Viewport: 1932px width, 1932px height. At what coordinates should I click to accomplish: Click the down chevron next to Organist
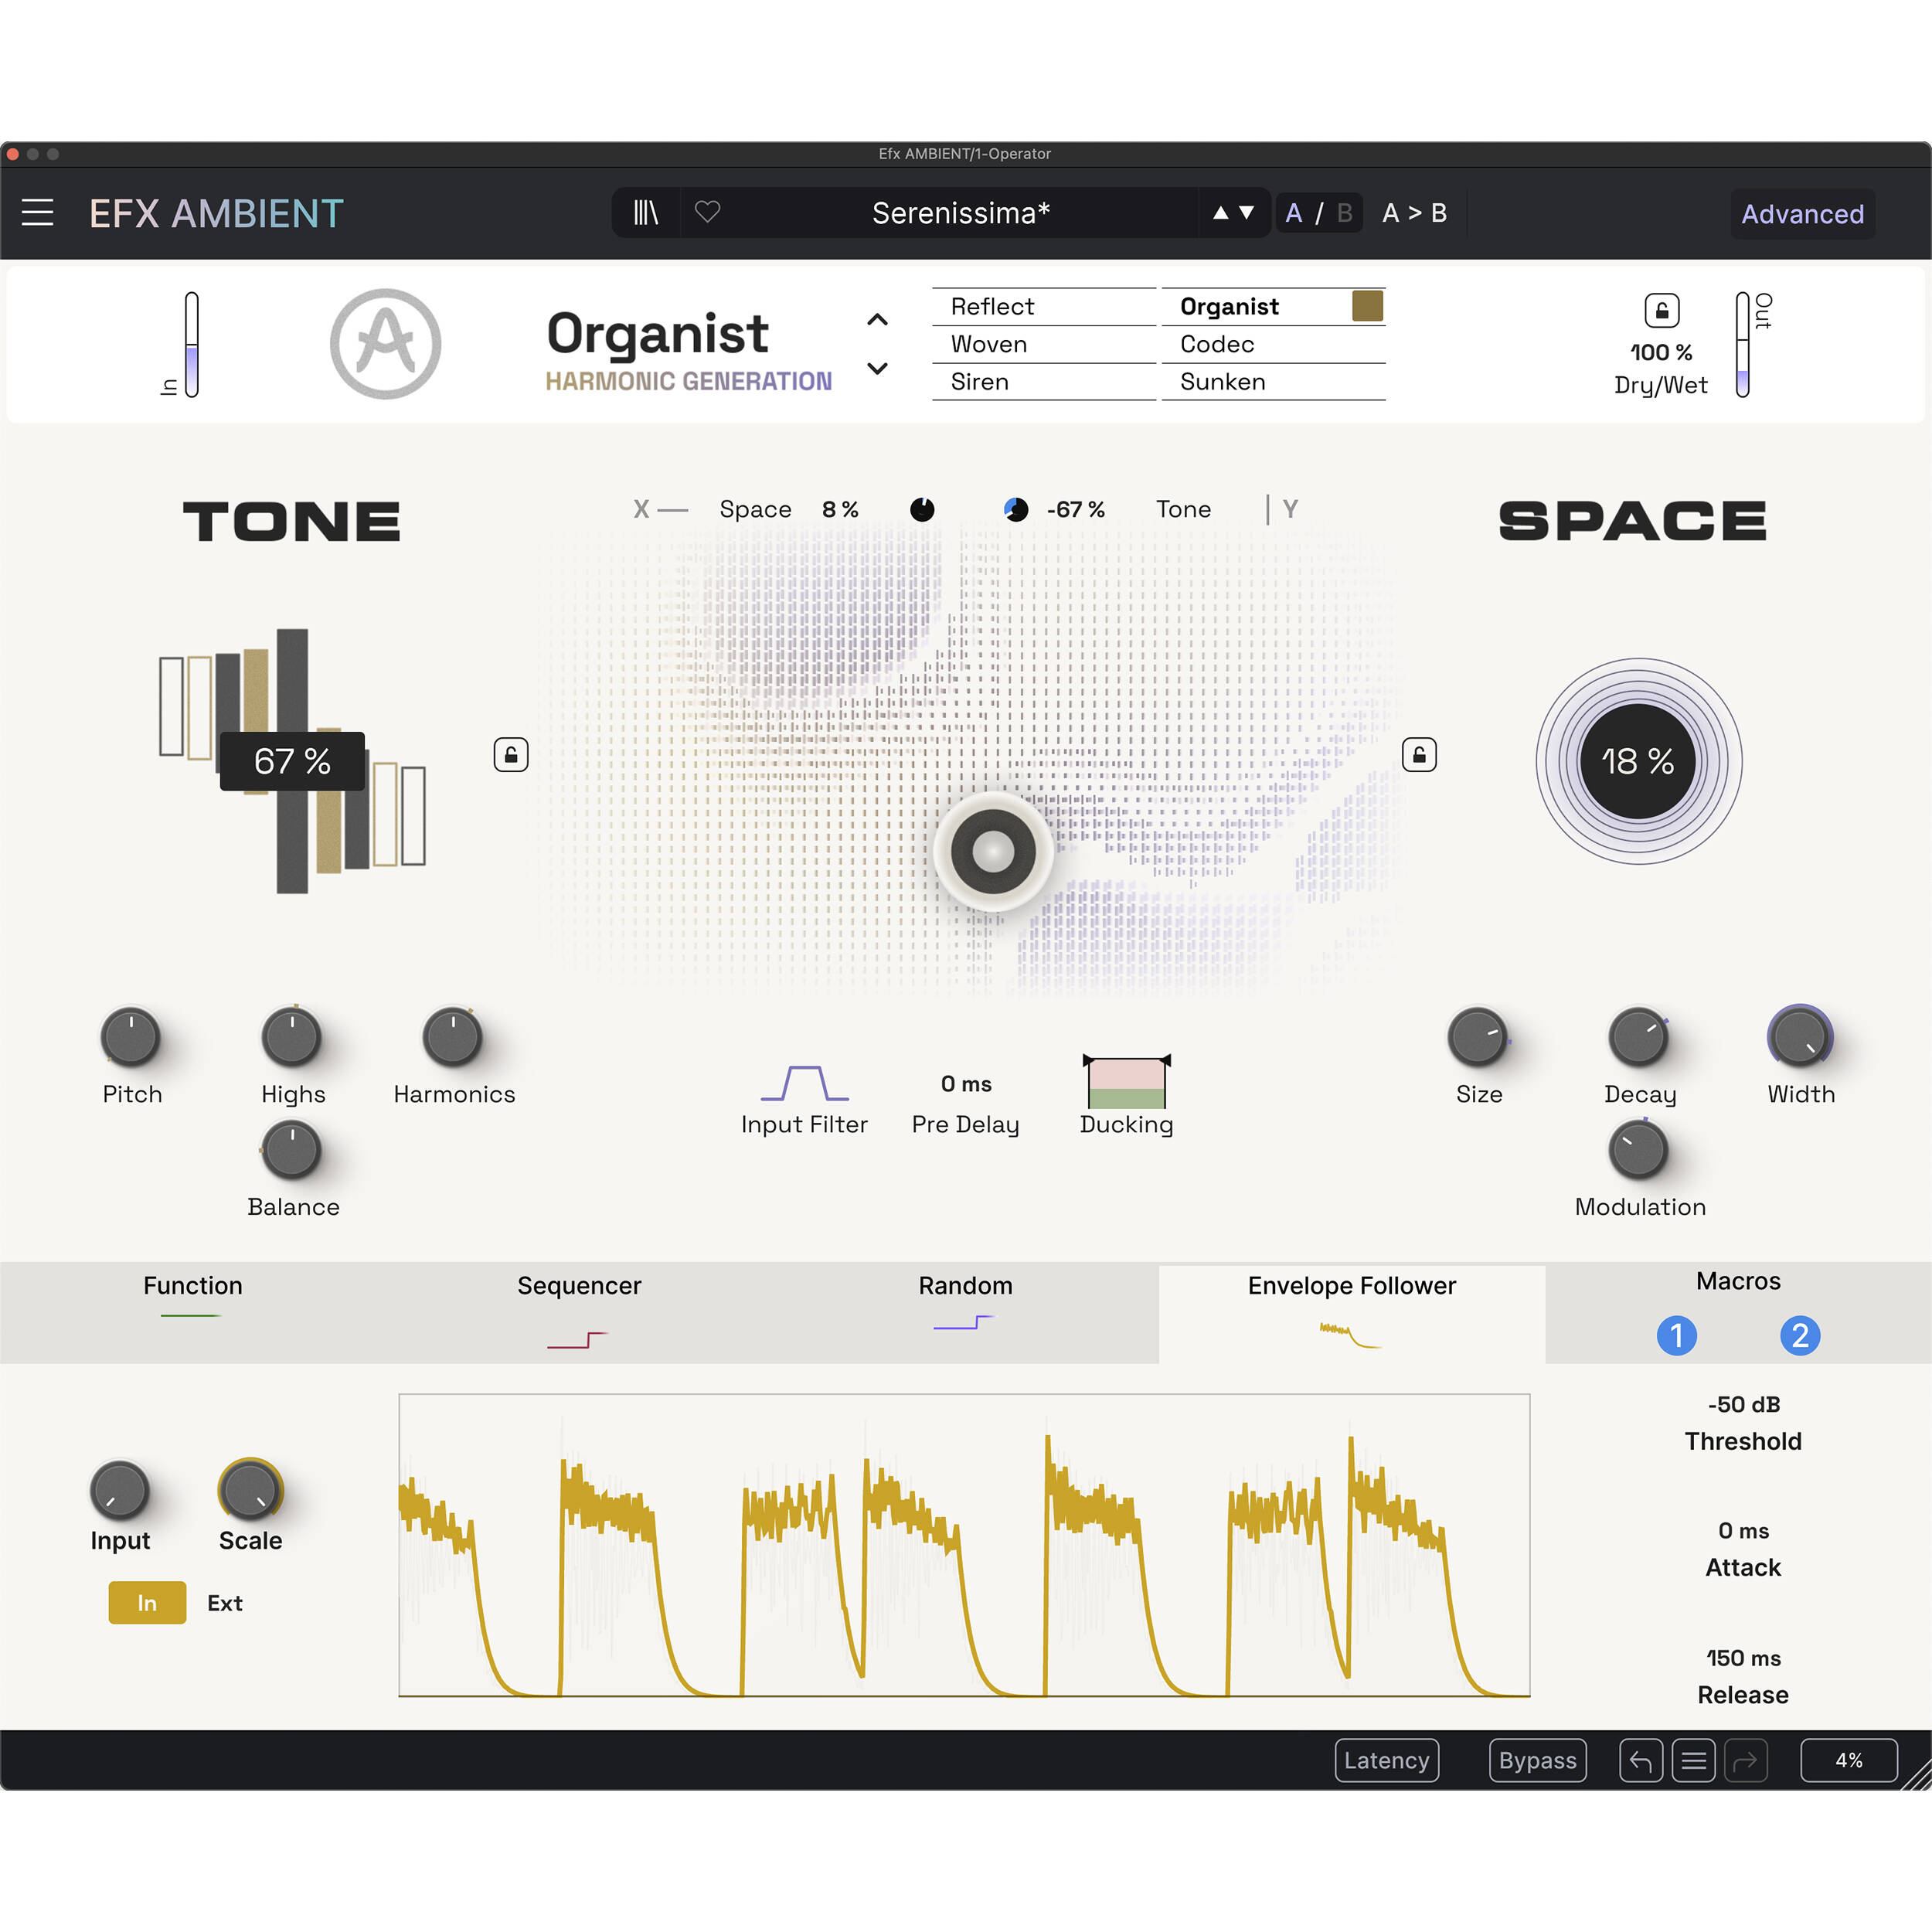pyautogui.click(x=877, y=369)
